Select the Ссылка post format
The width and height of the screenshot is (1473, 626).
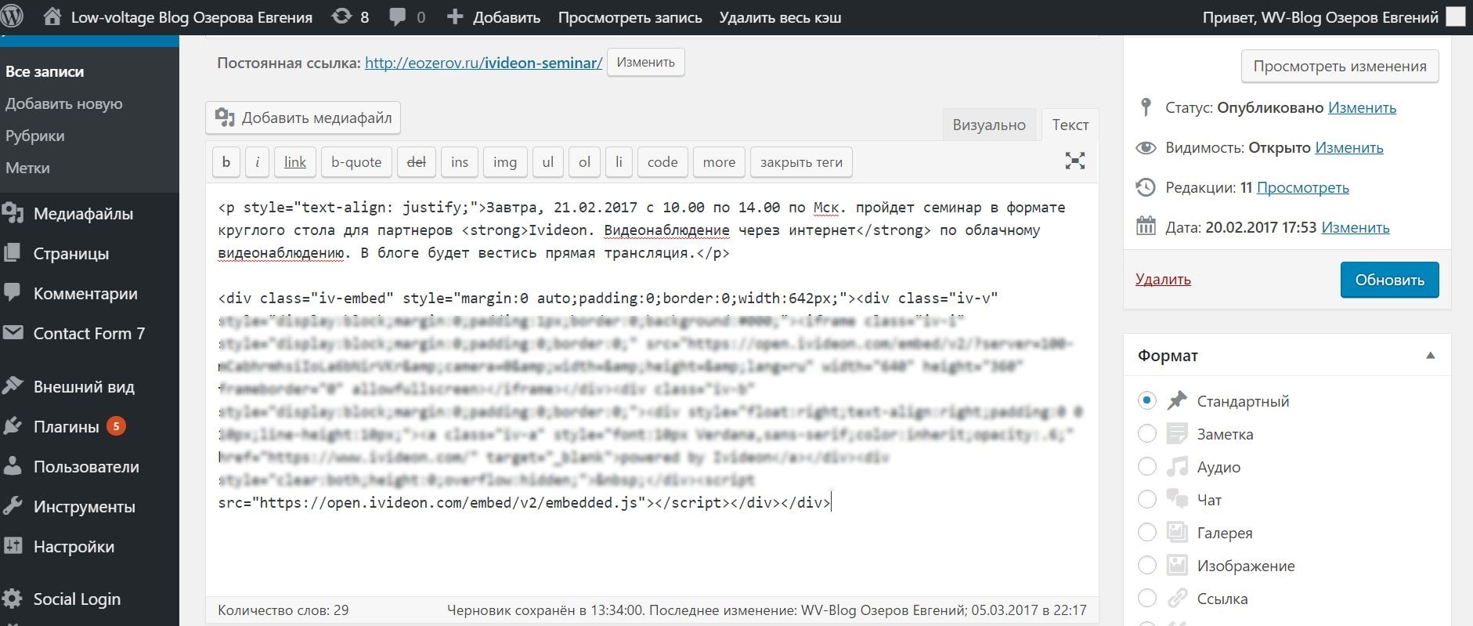coord(1146,598)
